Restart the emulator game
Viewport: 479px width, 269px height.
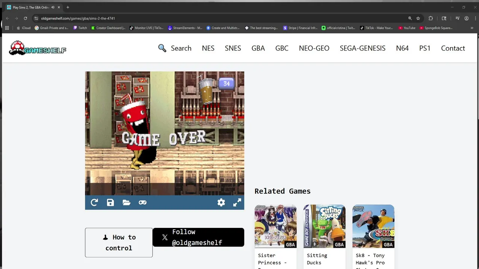tap(94, 202)
